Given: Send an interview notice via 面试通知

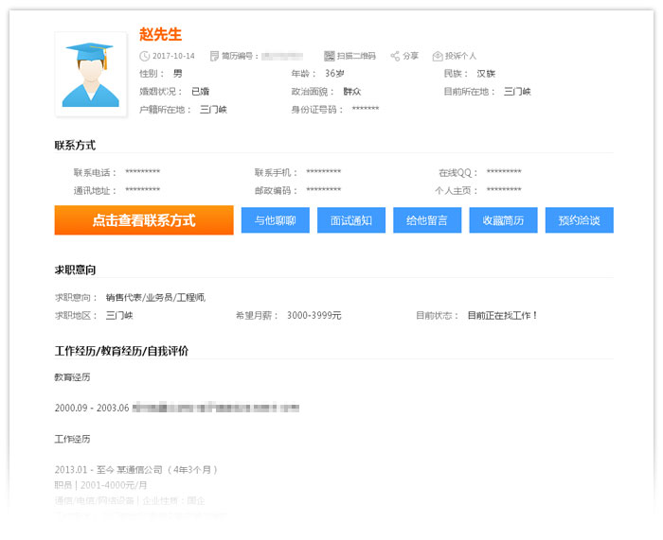Looking at the screenshot, I should coord(351,220).
